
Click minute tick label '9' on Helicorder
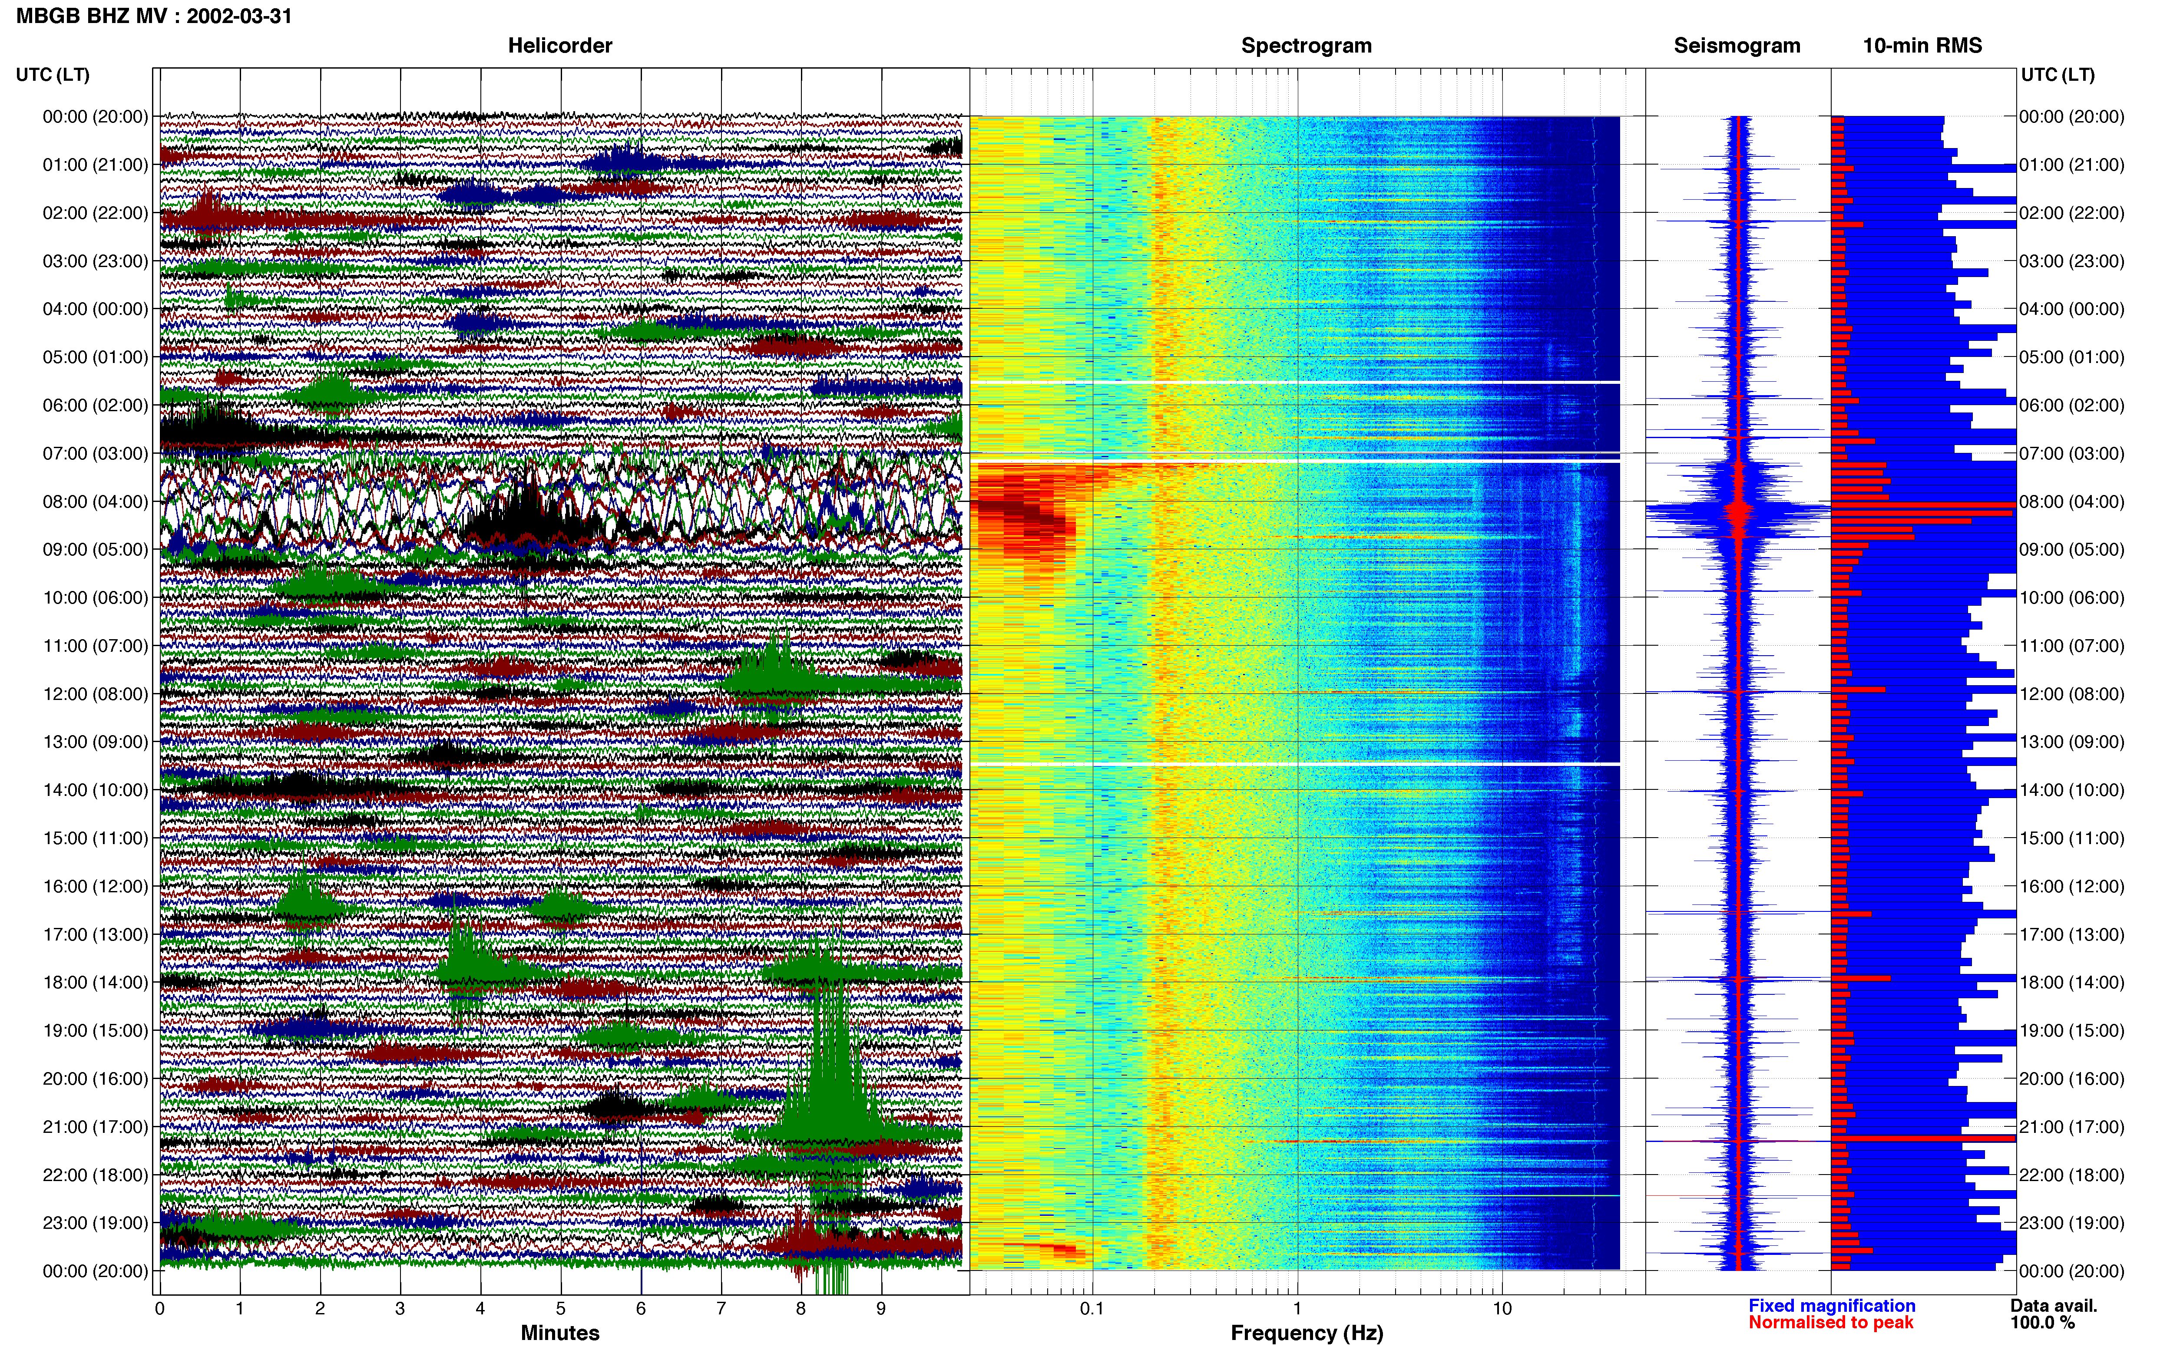tap(882, 1309)
